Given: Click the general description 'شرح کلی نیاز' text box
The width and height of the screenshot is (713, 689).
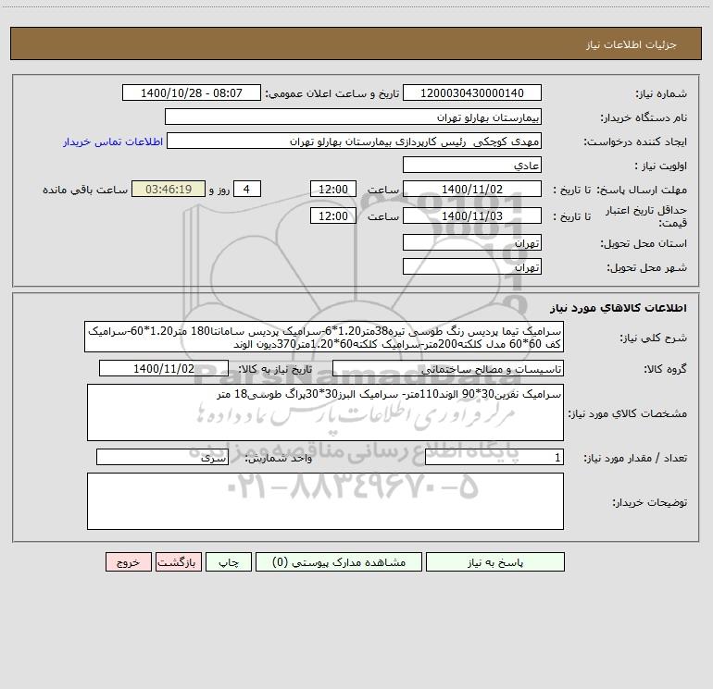Looking at the screenshot, I should point(324,337).
